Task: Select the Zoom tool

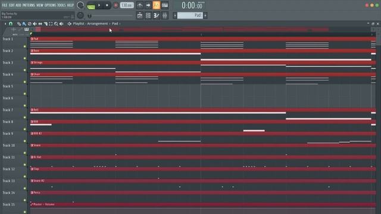Action: pyautogui.click(x=56, y=24)
